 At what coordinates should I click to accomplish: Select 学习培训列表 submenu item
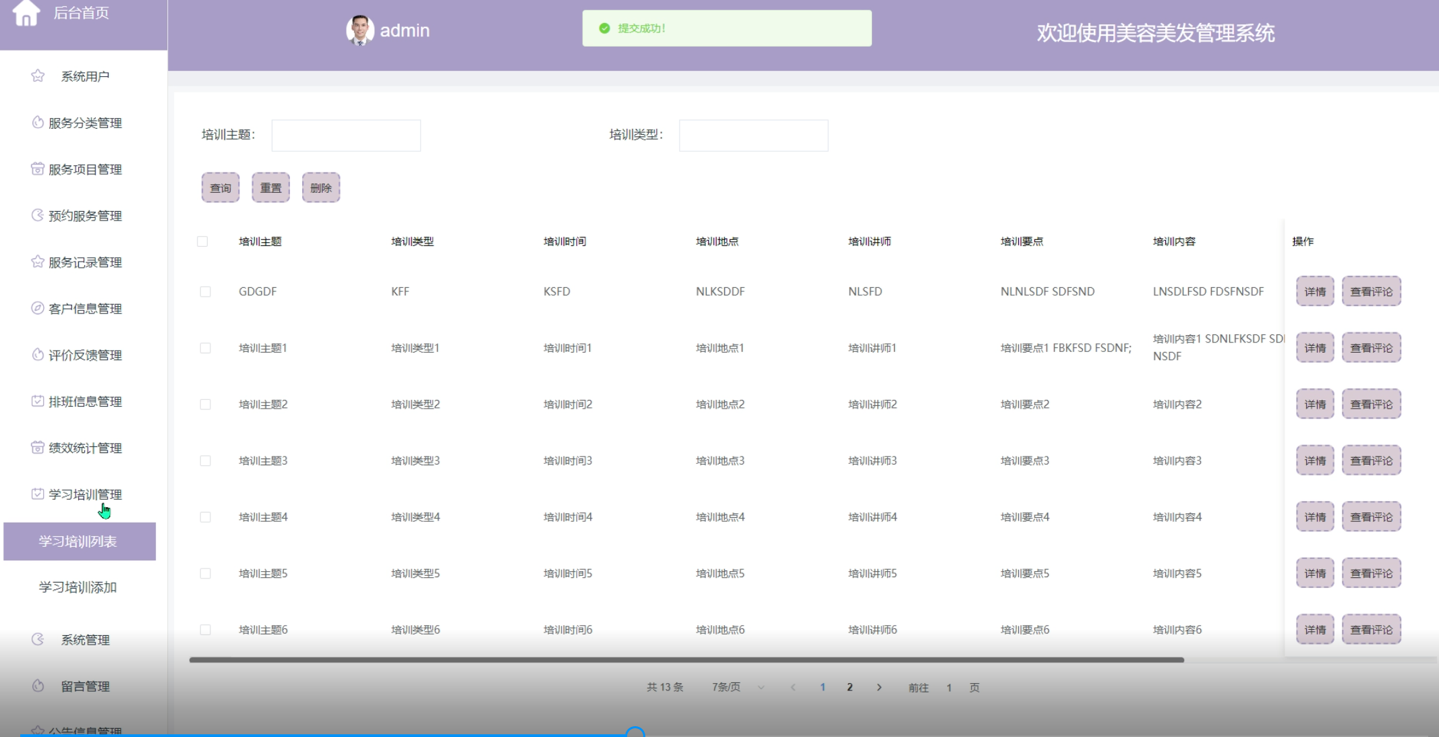click(78, 541)
